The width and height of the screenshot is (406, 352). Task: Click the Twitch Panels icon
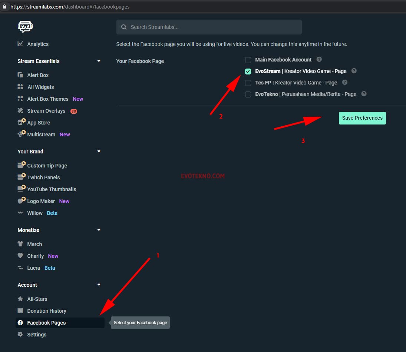coord(21,176)
